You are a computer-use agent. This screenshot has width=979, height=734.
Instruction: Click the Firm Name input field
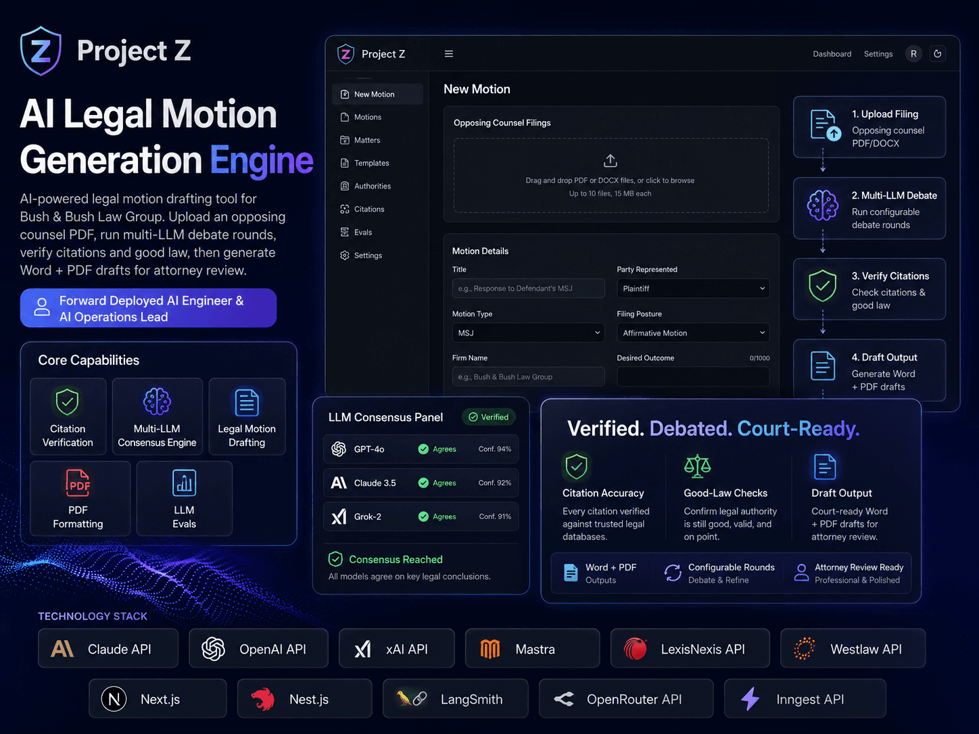[x=528, y=376]
